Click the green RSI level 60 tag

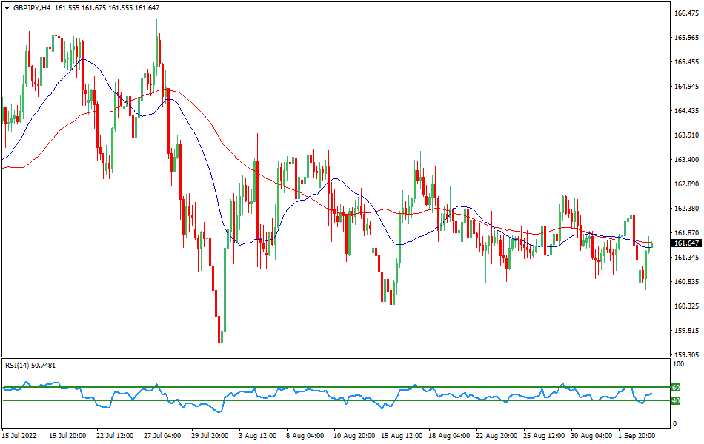tap(676, 387)
